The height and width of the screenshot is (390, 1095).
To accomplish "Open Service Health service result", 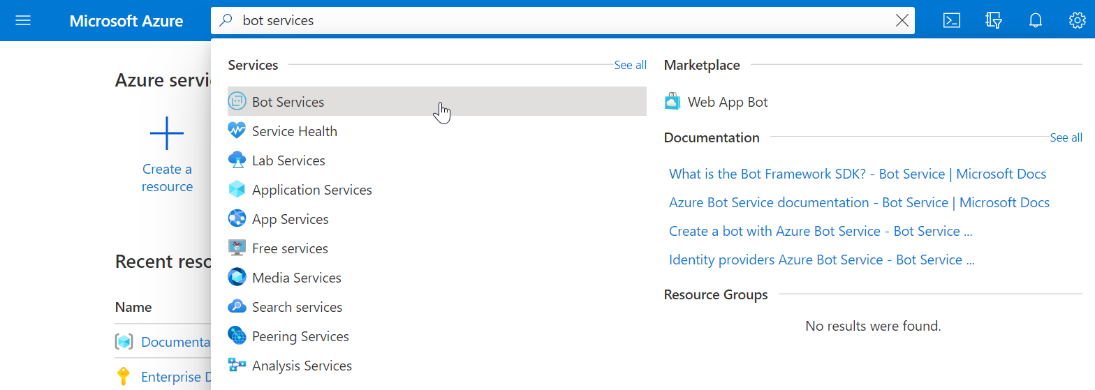I will (294, 131).
